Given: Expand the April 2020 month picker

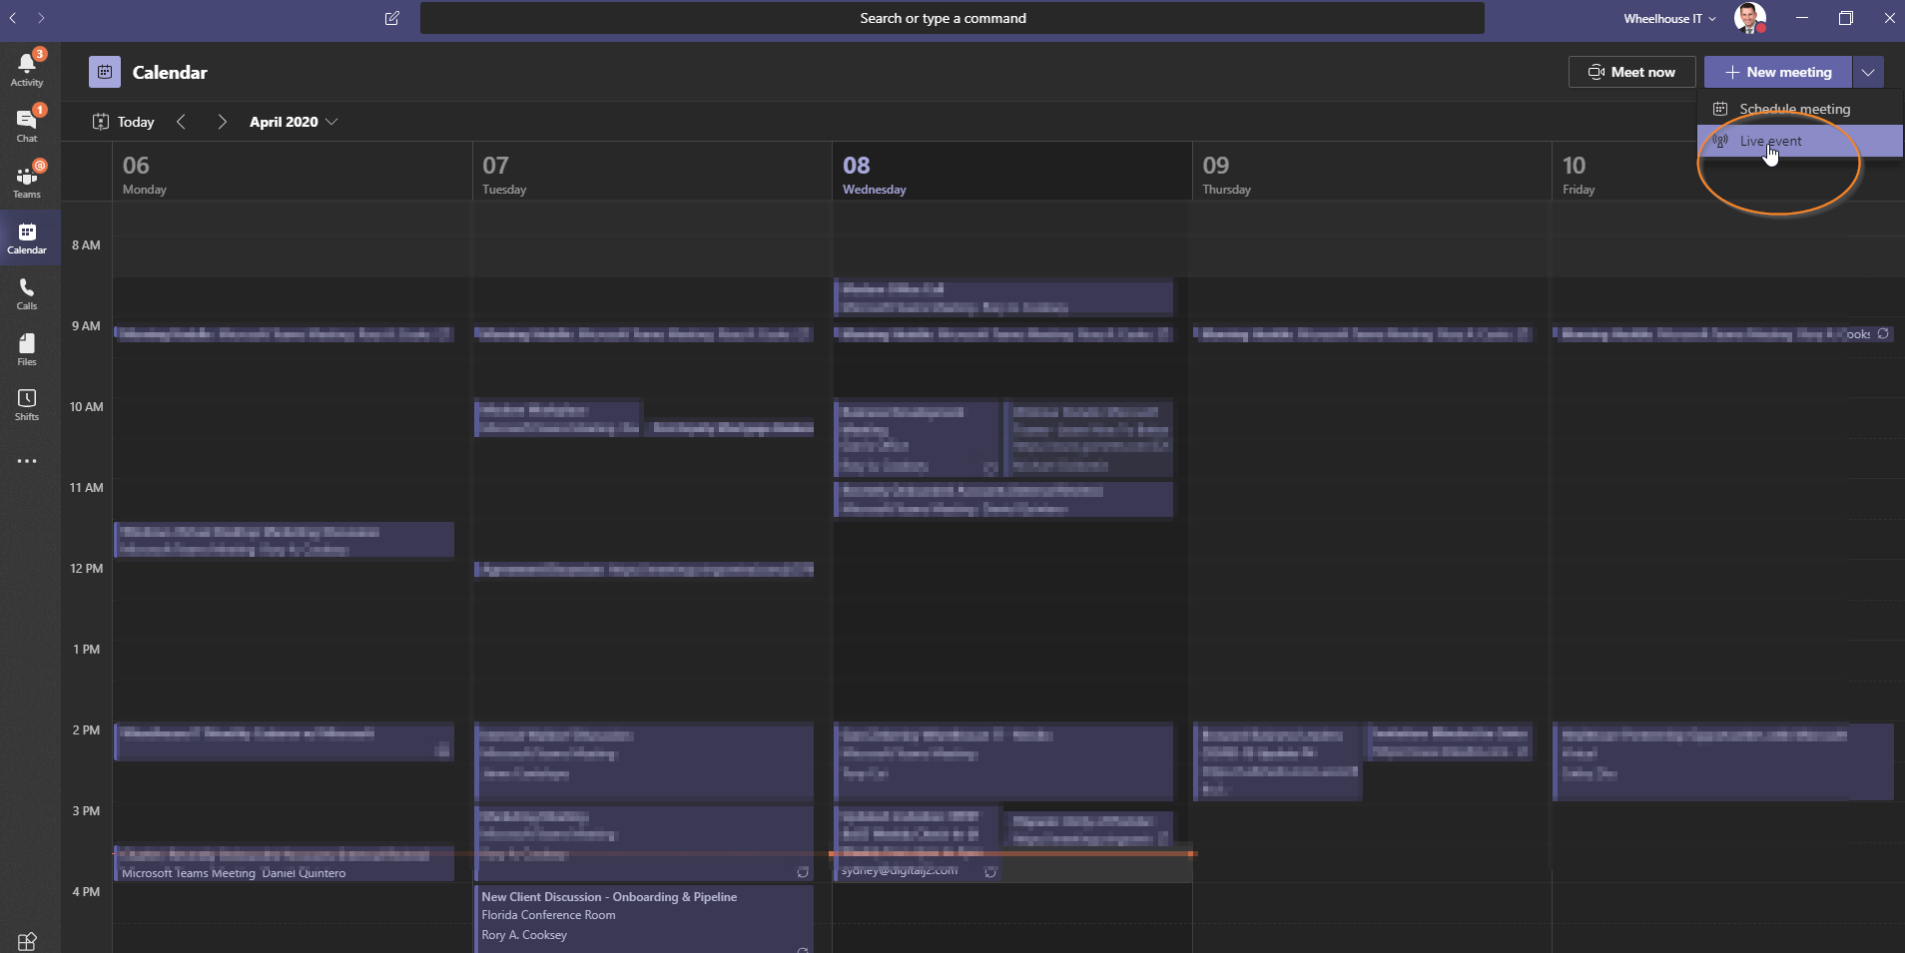Looking at the screenshot, I should tap(294, 122).
